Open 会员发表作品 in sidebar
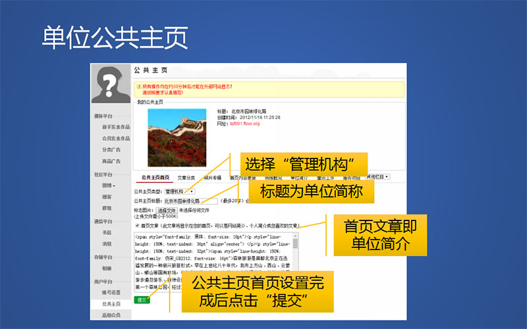The width and height of the screenshot is (527, 329). pos(115,138)
